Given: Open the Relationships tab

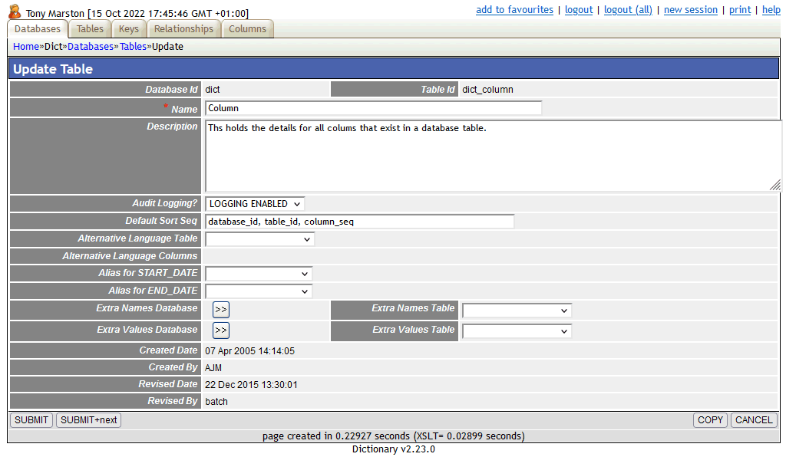Looking at the screenshot, I should click(183, 28).
